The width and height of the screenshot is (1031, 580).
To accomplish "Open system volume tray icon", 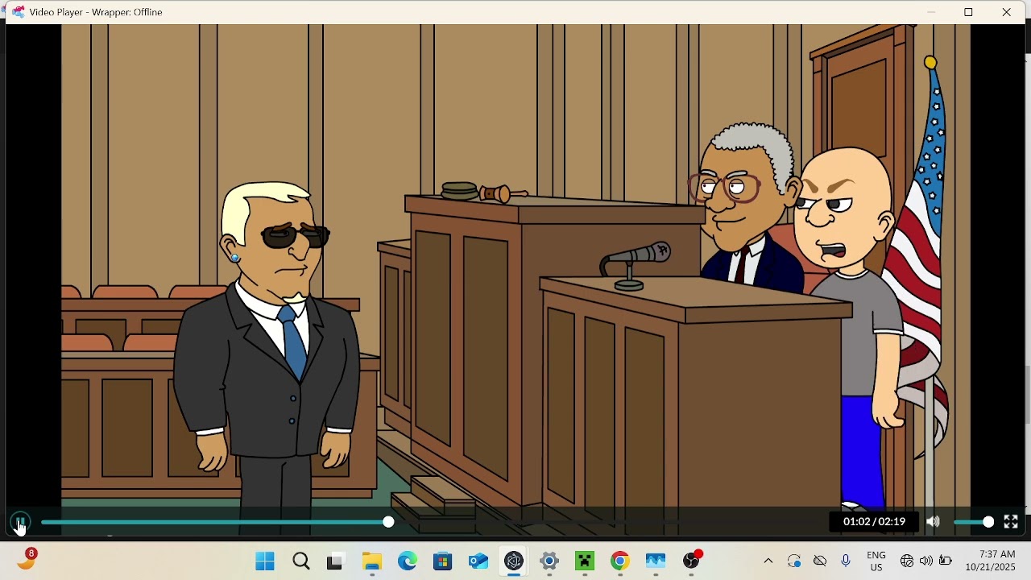I will pyautogui.click(x=926, y=561).
